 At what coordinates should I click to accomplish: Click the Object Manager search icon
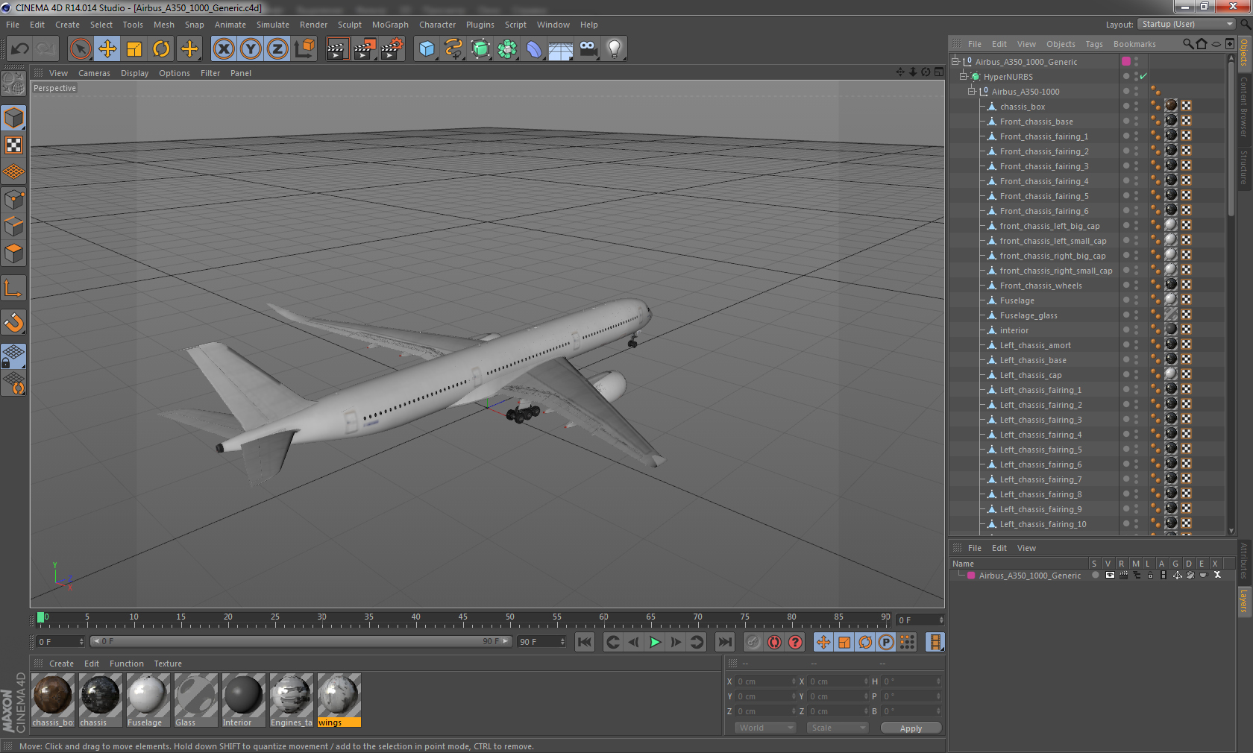[x=1188, y=44]
